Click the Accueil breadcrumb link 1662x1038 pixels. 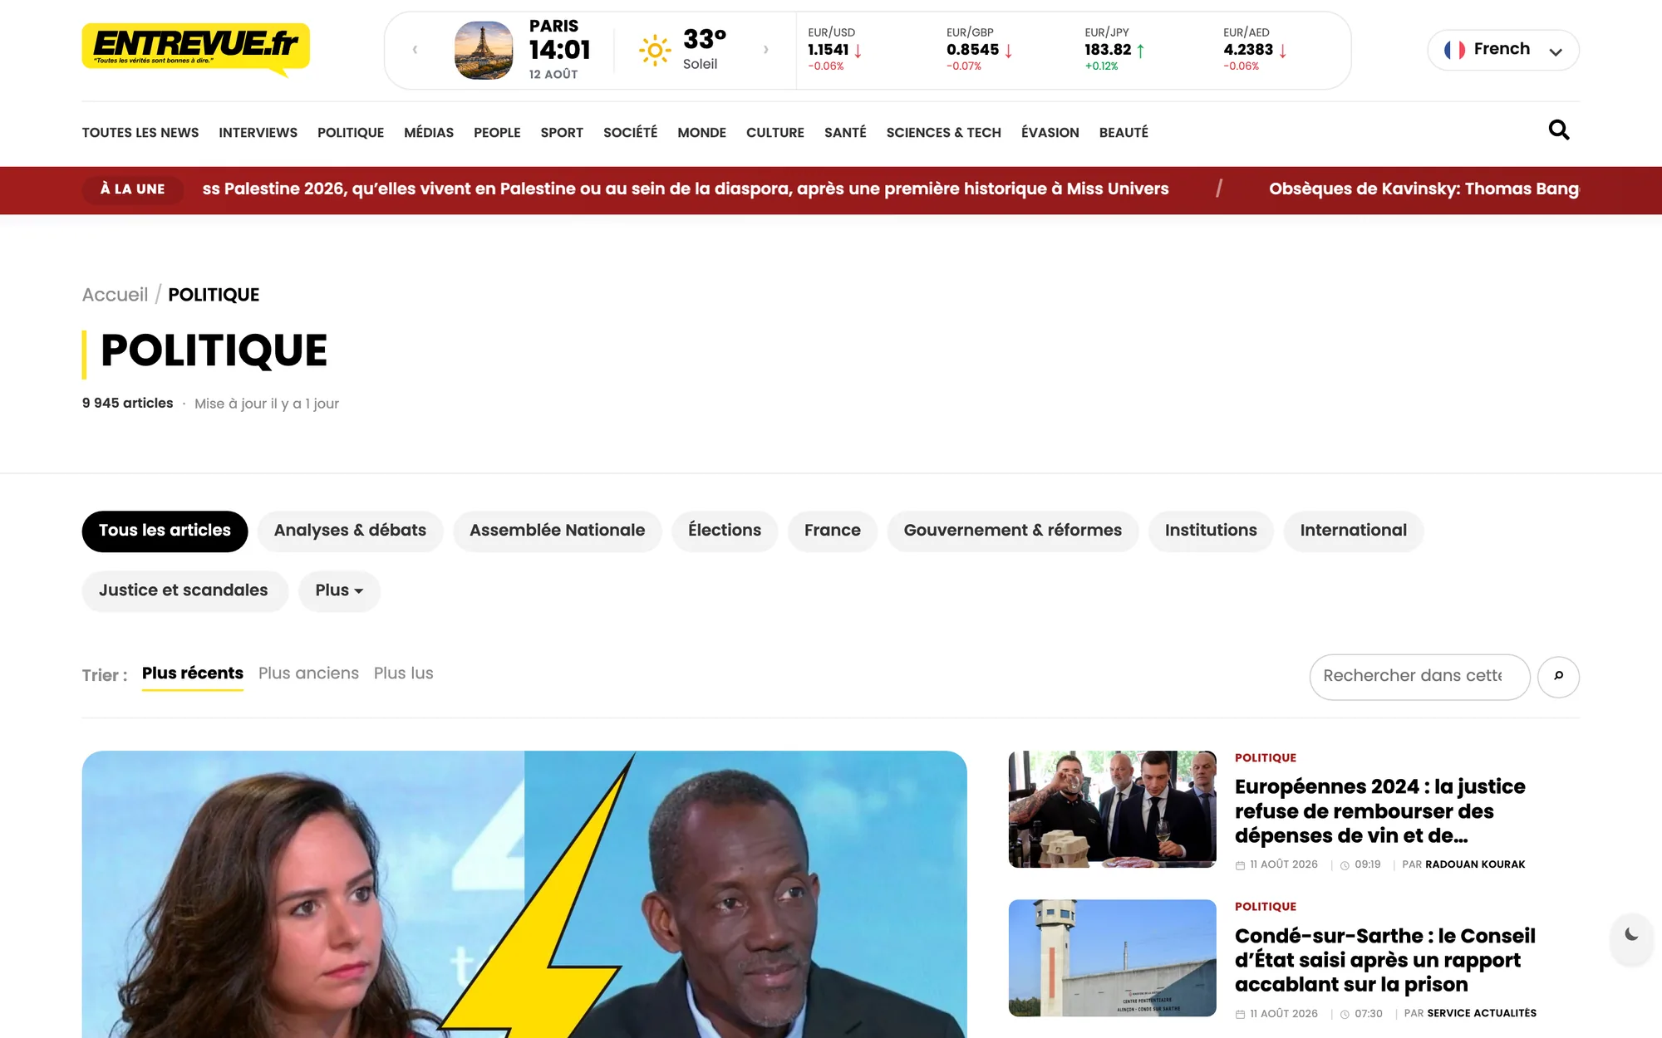tap(115, 295)
